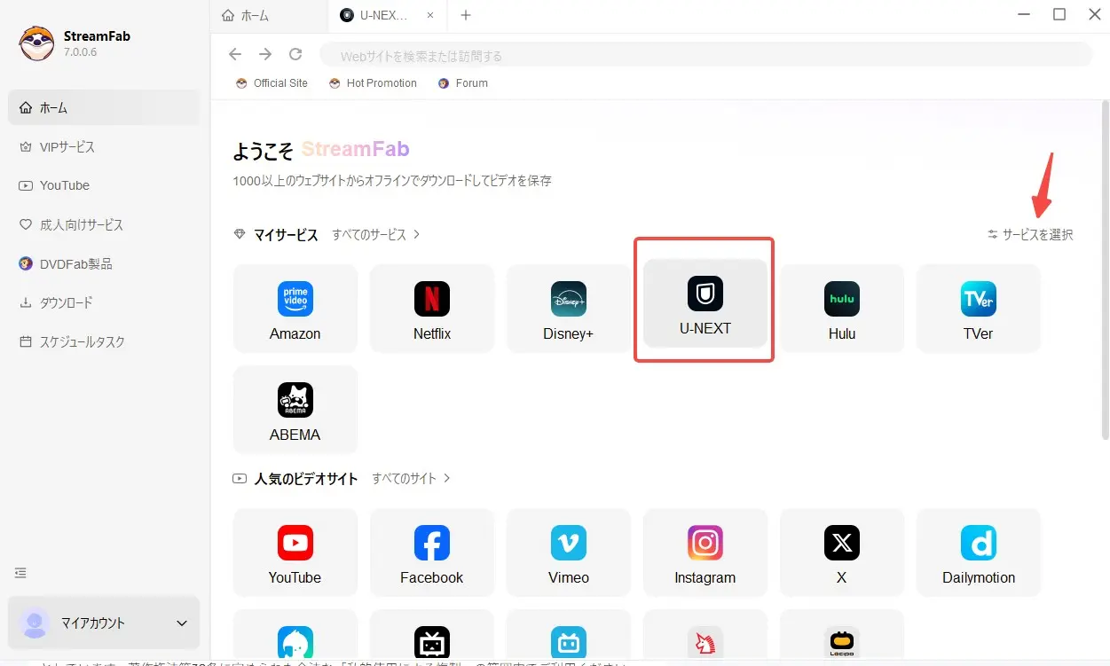The image size is (1110, 666).
Task: Open the Instagram site tile
Action: click(x=705, y=552)
